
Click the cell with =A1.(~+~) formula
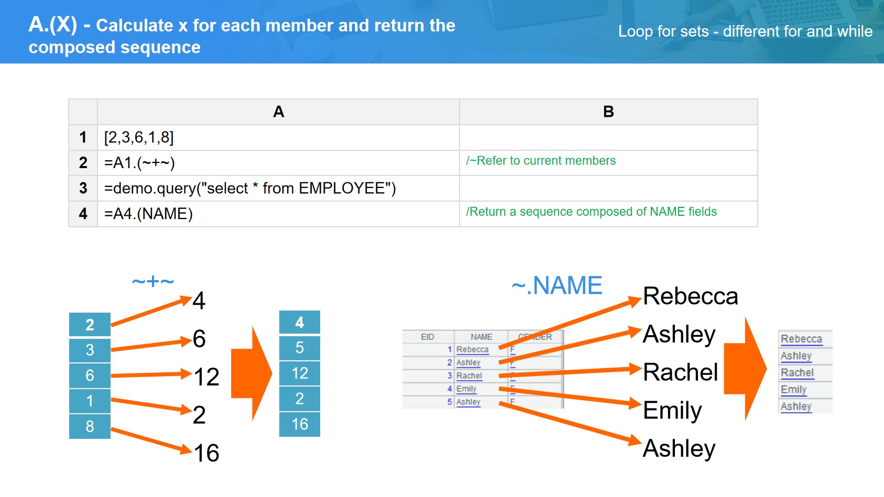click(278, 163)
